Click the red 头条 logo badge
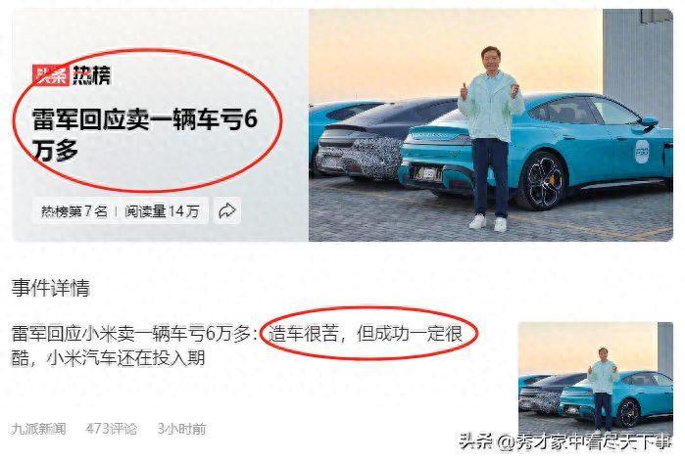The width and height of the screenshot is (685, 463). pyautogui.click(x=51, y=75)
